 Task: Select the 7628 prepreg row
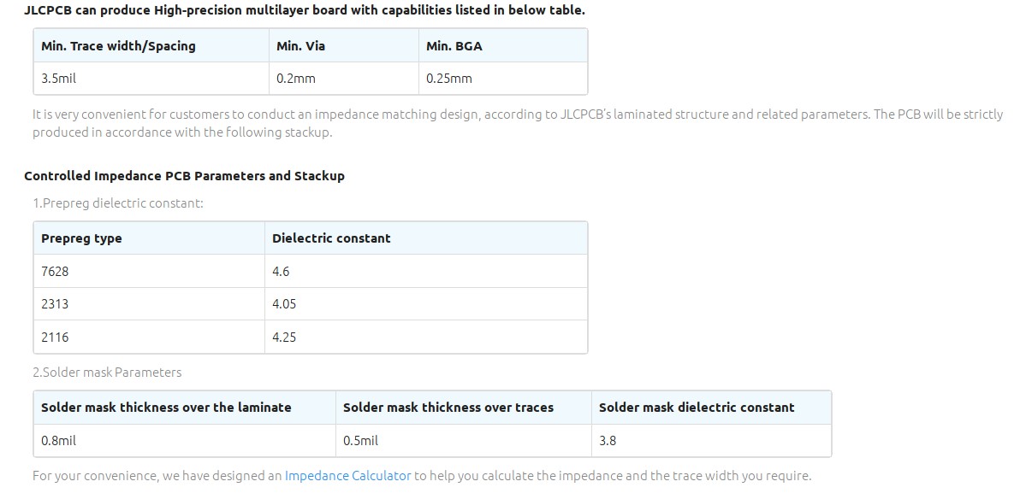pyautogui.click(x=311, y=271)
